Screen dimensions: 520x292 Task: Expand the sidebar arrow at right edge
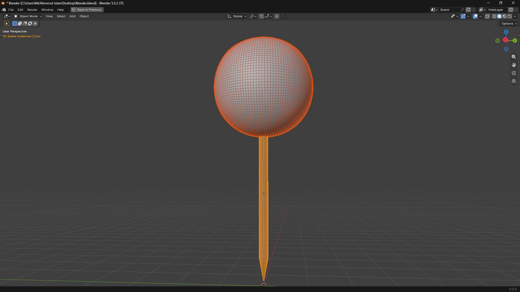(518, 35)
